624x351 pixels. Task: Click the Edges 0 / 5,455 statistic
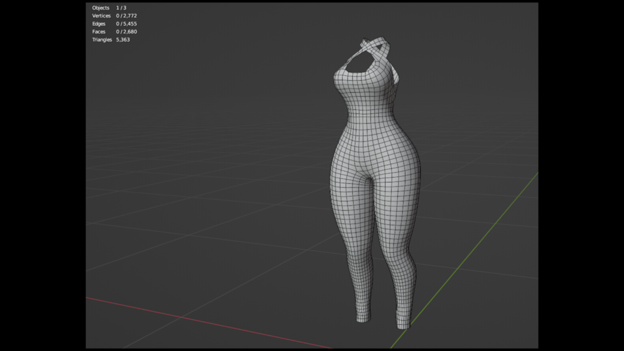[x=114, y=24]
